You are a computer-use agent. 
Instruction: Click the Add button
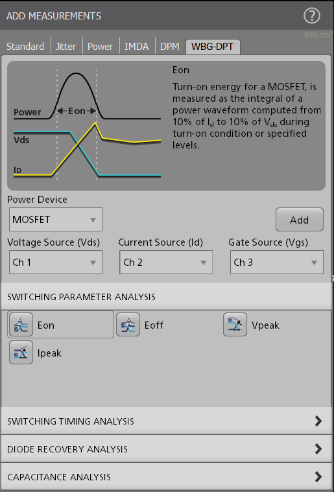click(300, 220)
